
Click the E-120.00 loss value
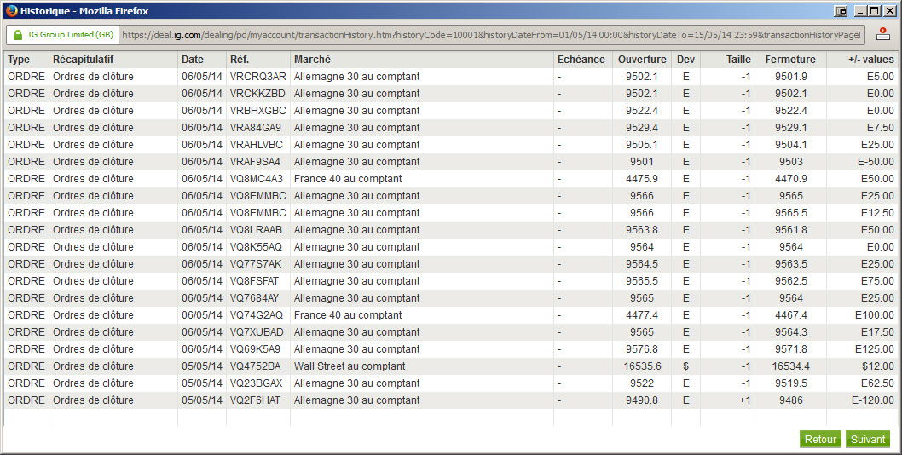(873, 400)
